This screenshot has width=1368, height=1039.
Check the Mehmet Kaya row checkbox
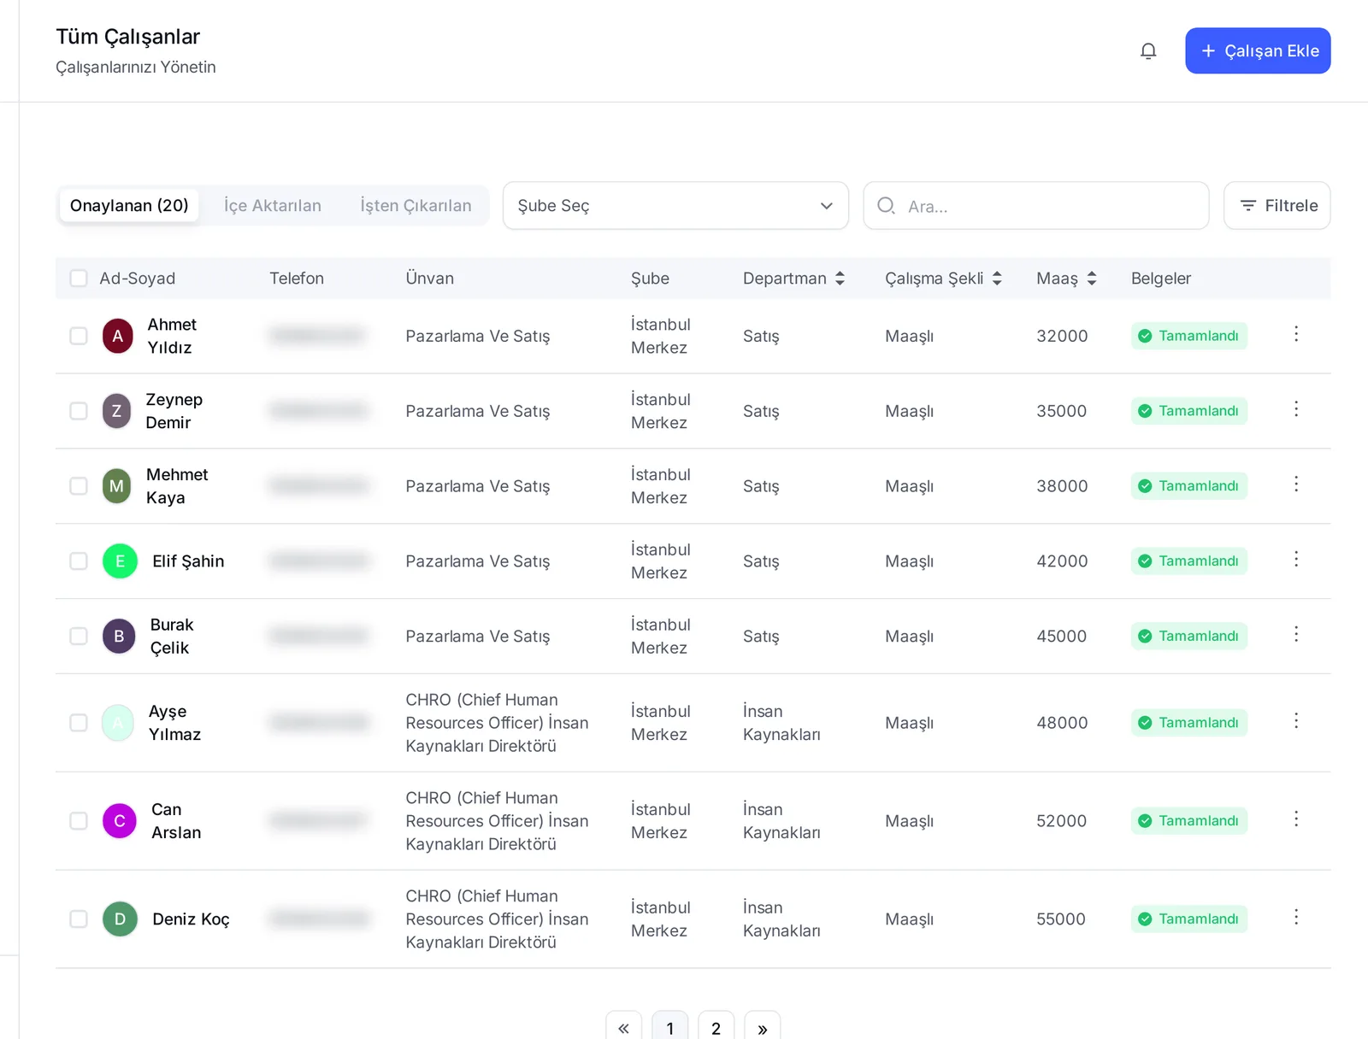79,486
